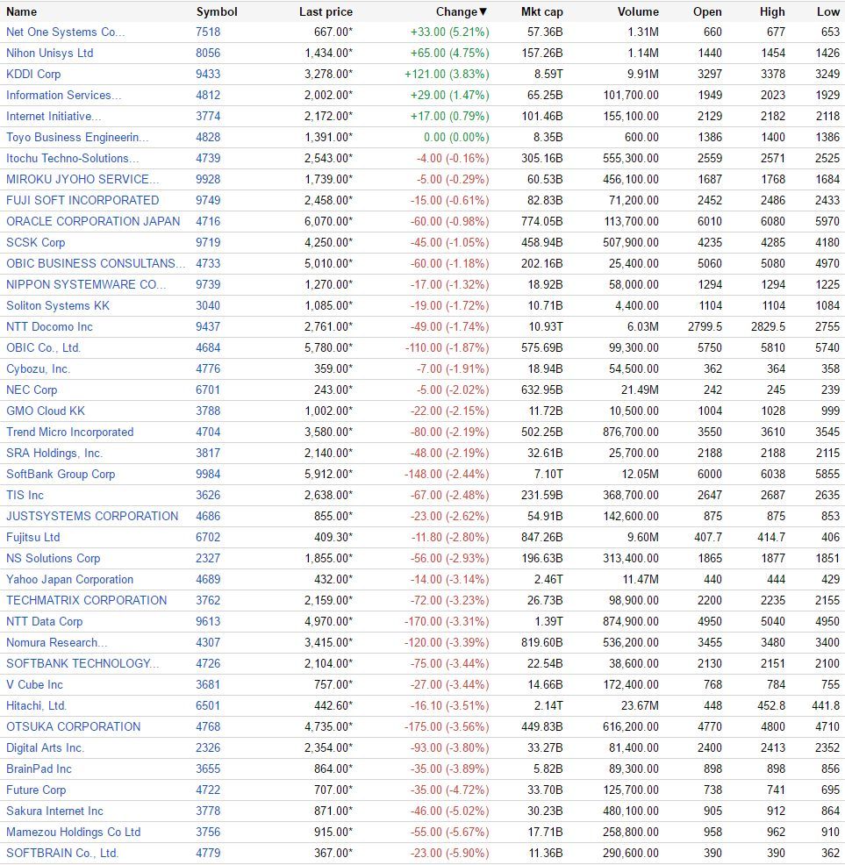Image resolution: width=845 pixels, height=865 pixels.
Task: Open ORACLE CORPORATION JAPAN link
Action: [93, 221]
